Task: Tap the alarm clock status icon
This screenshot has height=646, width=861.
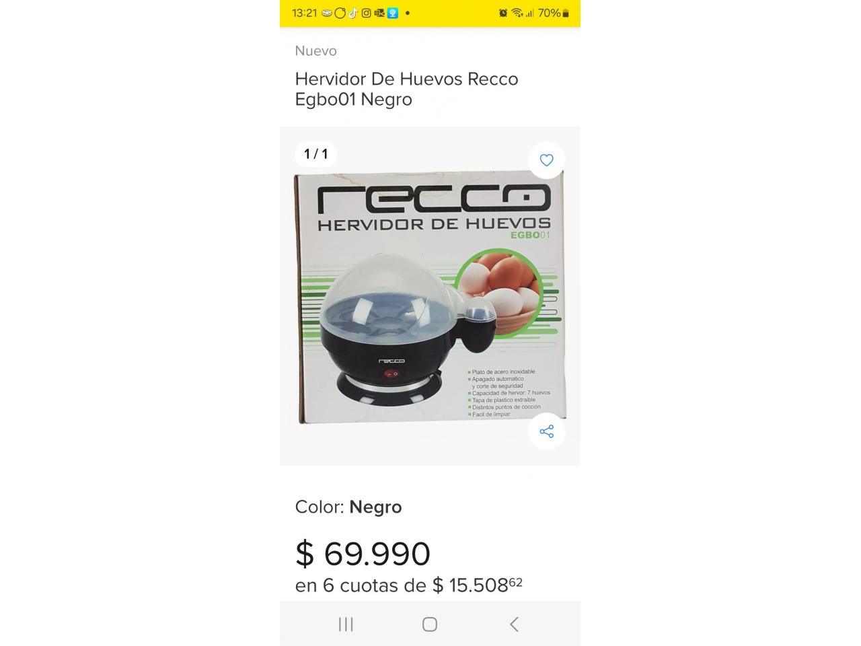Action: click(x=503, y=13)
